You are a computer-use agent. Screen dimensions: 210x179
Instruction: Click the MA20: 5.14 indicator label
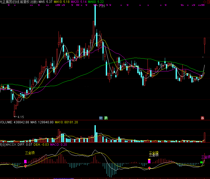[x=79, y=2]
